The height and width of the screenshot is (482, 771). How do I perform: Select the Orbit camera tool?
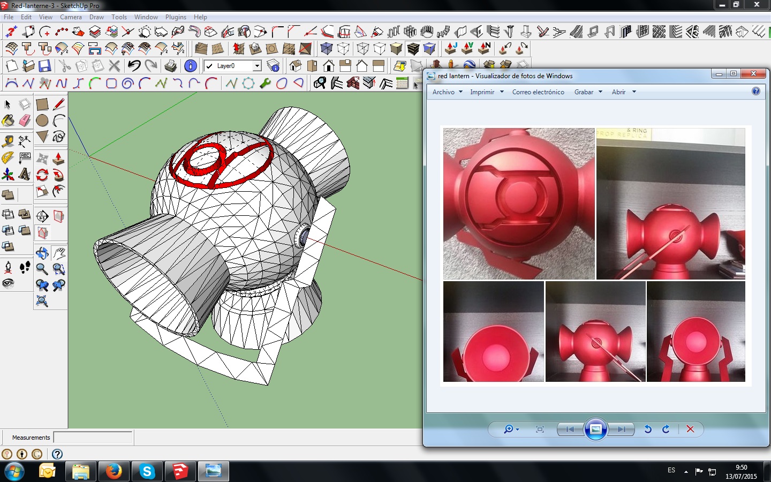pos(42,253)
